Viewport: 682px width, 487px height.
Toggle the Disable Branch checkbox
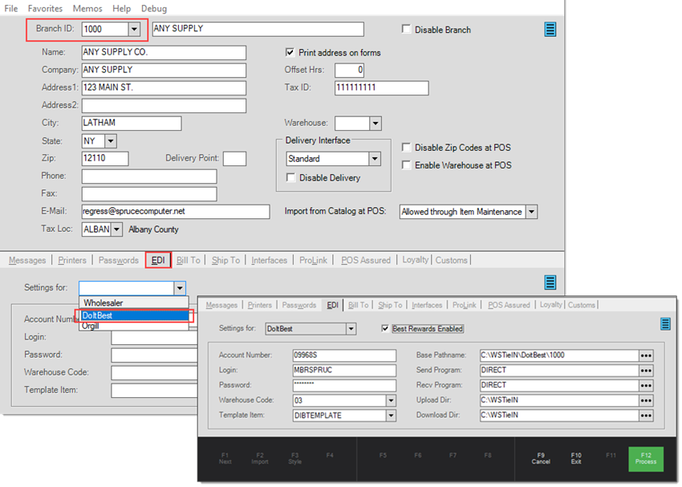click(408, 30)
